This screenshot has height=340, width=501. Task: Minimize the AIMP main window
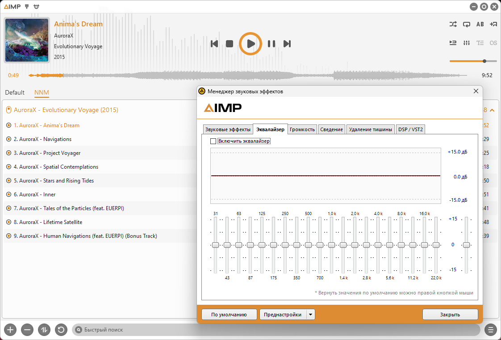pyautogui.click(x=474, y=7)
